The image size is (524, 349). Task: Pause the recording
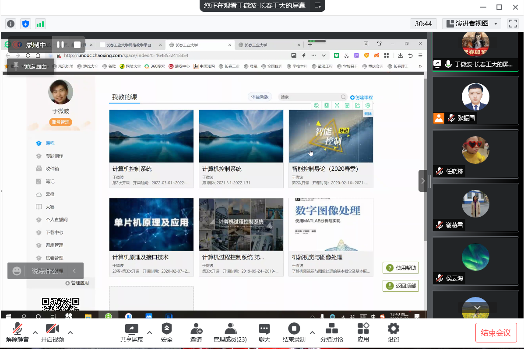point(60,45)
